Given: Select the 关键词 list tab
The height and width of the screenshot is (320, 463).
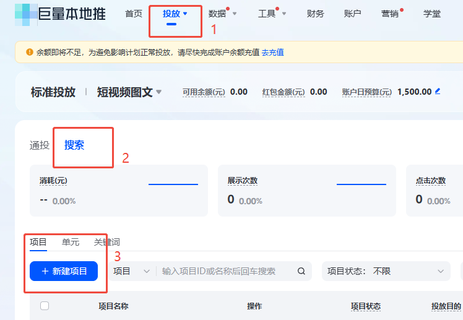Looking at the screenshot, I should pos(107,242).
